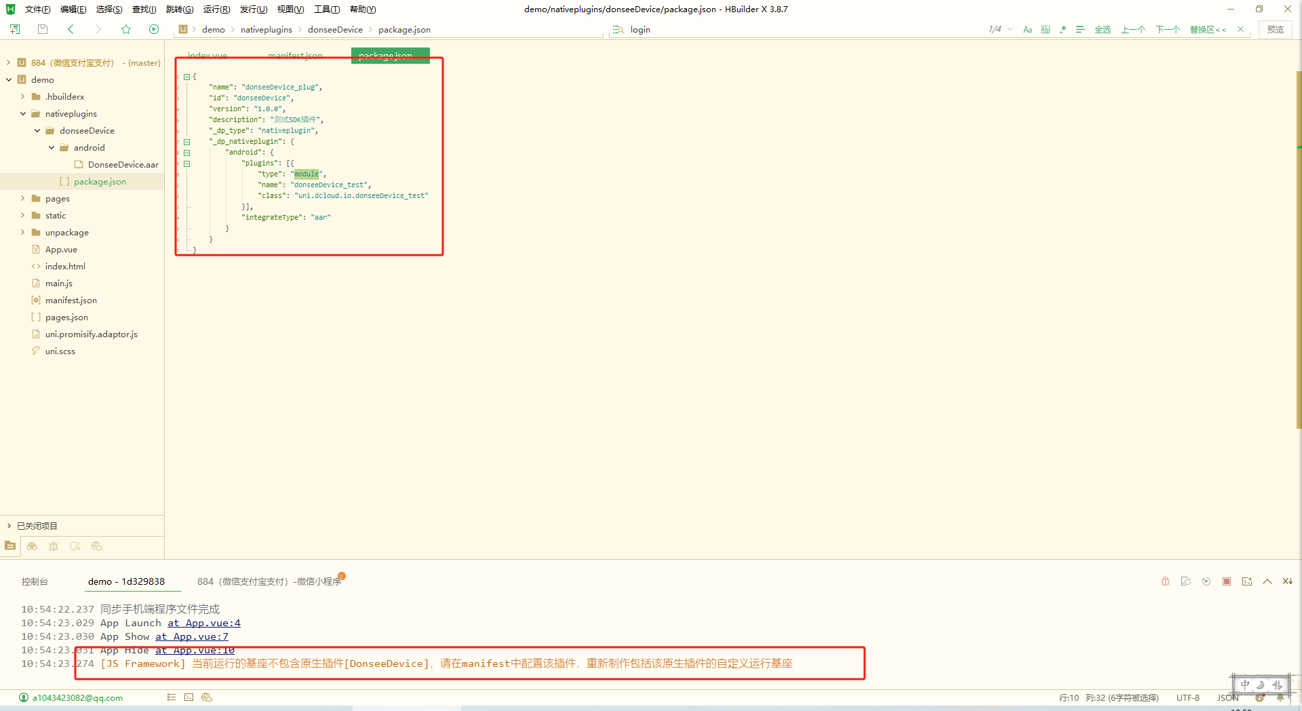Stop the running console with red square
The width and height of the screenshot is (1302, 711).
pos(1227,581)
